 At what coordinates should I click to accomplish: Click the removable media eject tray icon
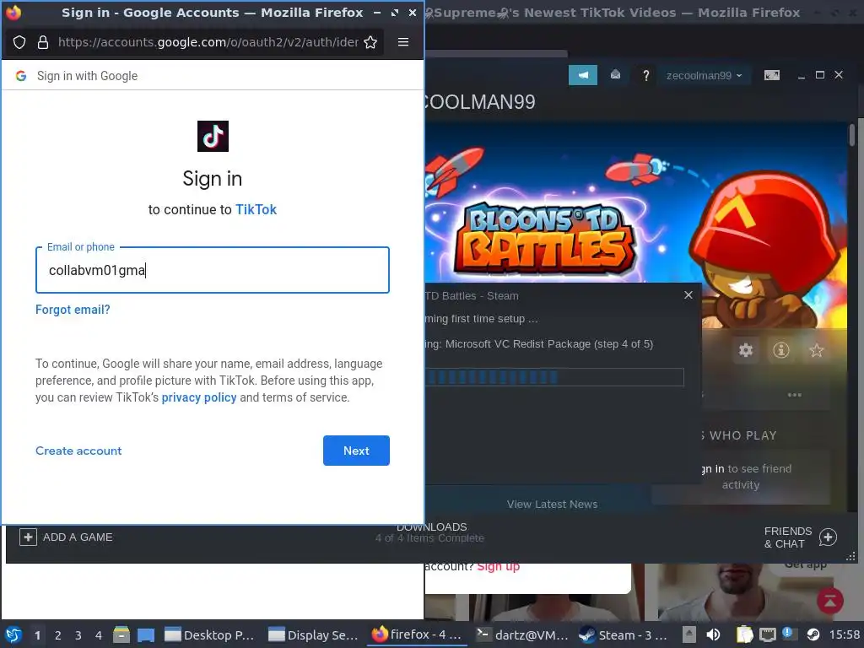coord(689,634)
